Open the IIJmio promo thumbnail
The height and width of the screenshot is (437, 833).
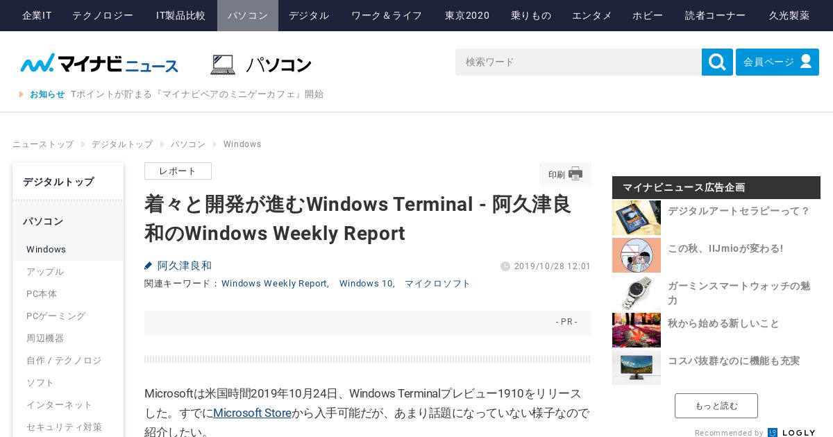(637, 255)
